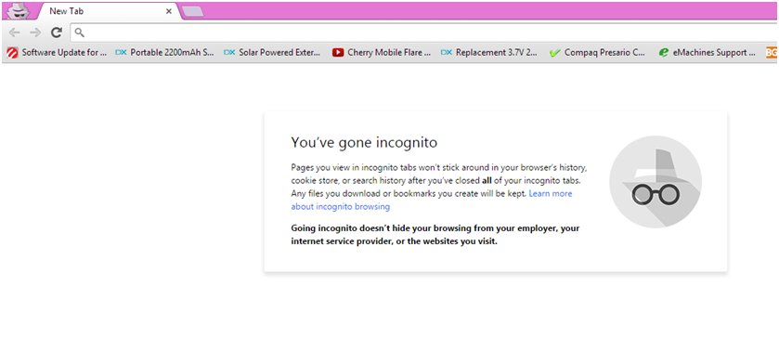The height and width of the screenshot is (350, 779).
Task: Close the New Tab tab
Action: point(169,11)
